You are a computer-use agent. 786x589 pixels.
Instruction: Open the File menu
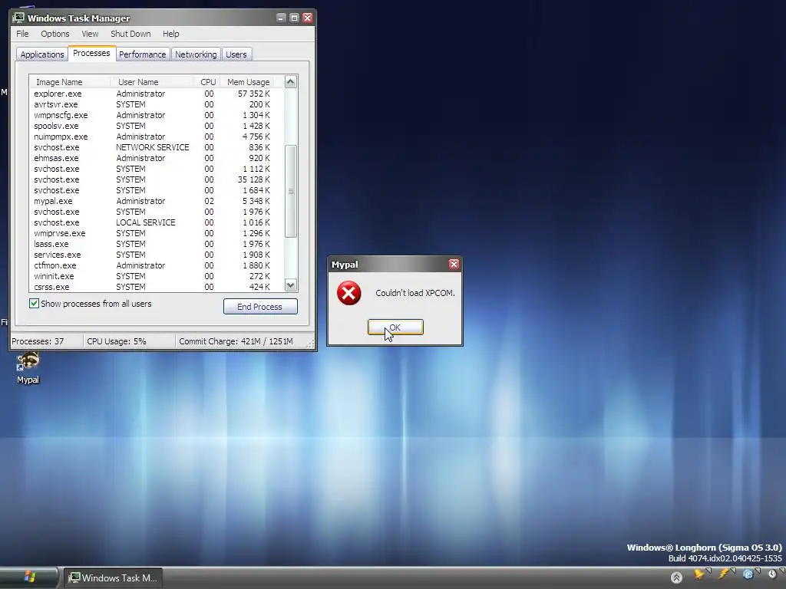(x=22, y=34)
